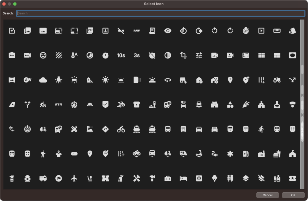Select the 3s timer icon

137,55
